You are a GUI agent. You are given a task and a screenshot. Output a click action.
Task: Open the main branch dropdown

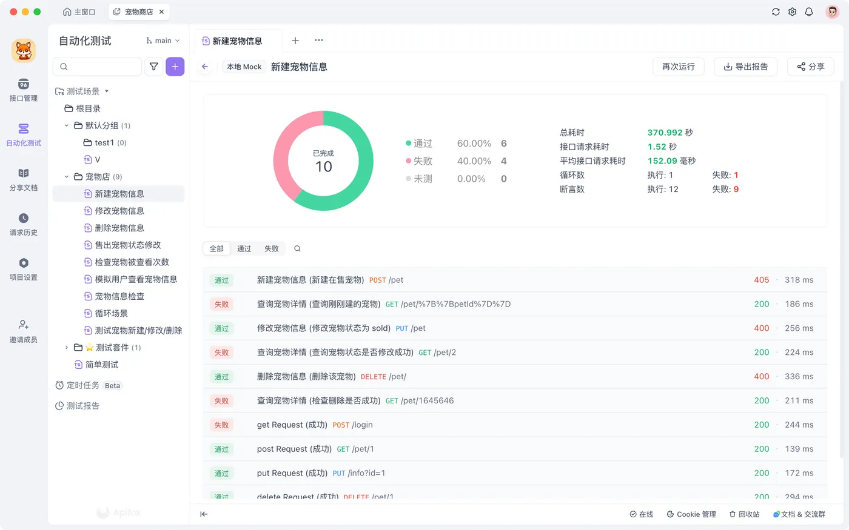pyautogui.click(x=163, y=41)
